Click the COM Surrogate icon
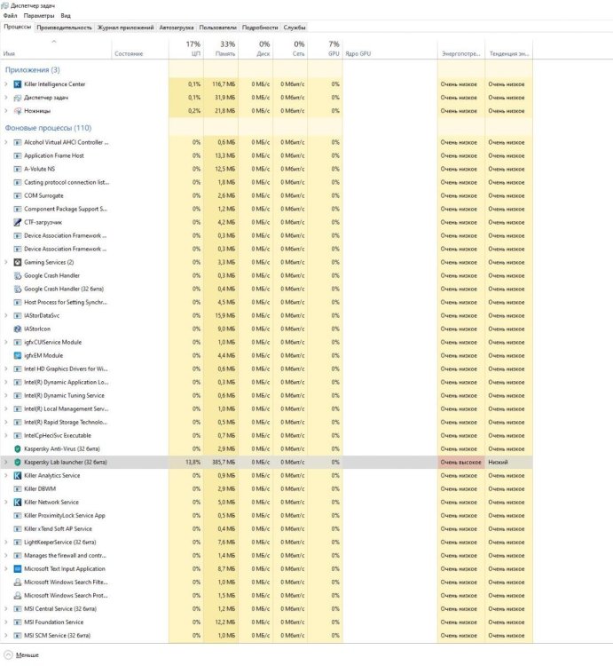This screenshot has width=613, height=666. [18, 196]
